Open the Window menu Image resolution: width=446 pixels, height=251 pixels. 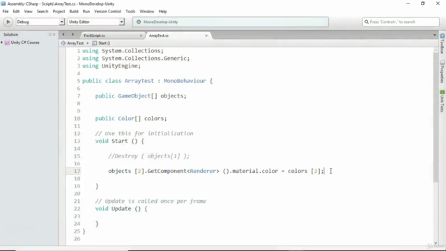tap(147, 11)
